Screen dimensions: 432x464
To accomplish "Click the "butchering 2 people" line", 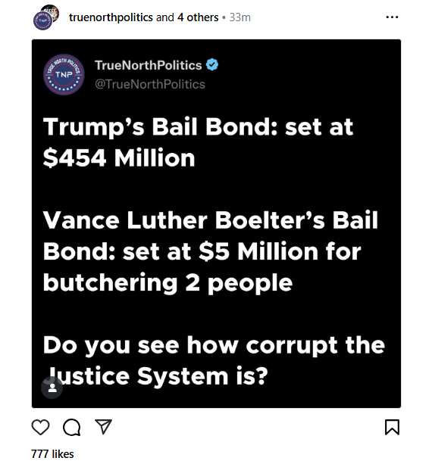I will (167, 283).
